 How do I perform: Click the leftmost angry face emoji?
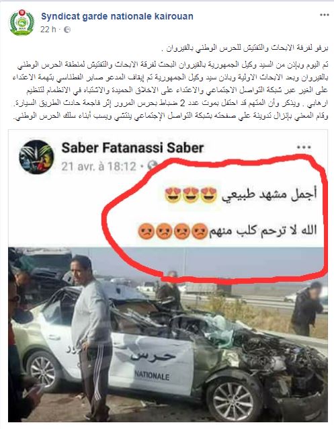click(x=147, y=231)
